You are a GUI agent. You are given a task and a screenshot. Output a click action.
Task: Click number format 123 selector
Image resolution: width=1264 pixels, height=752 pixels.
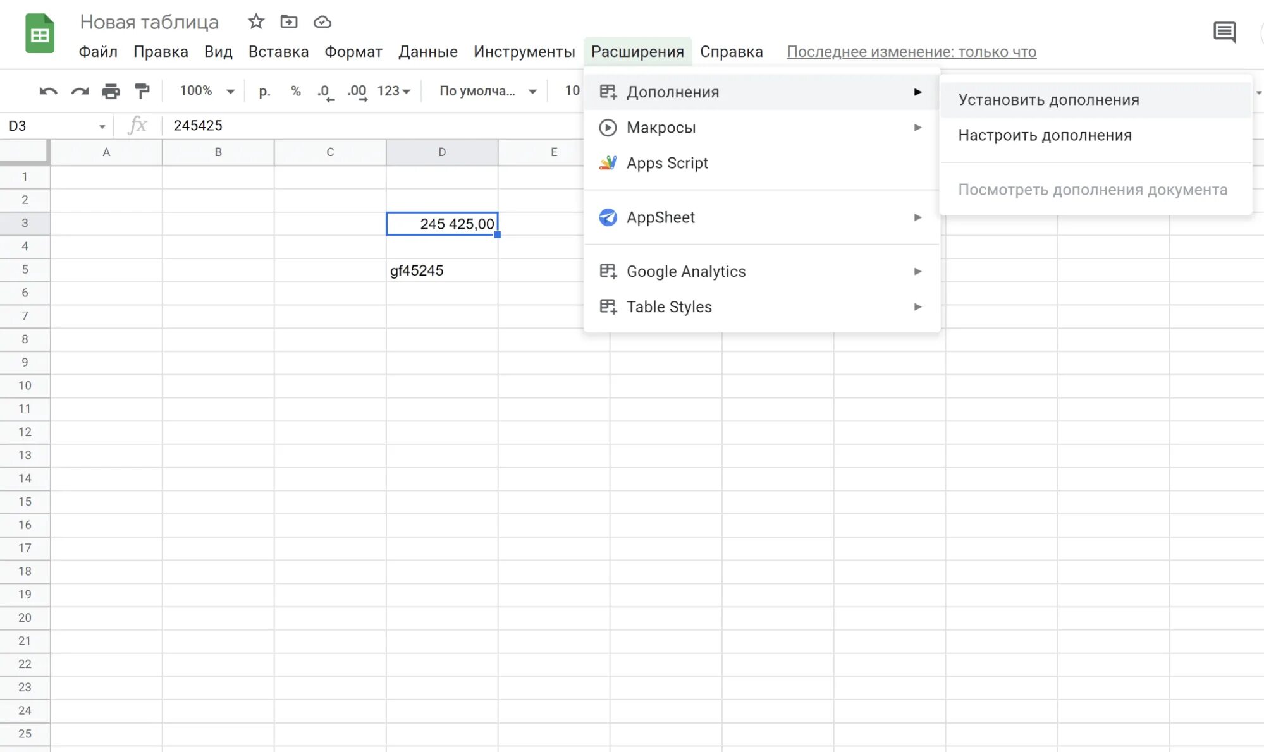(391, 90)
